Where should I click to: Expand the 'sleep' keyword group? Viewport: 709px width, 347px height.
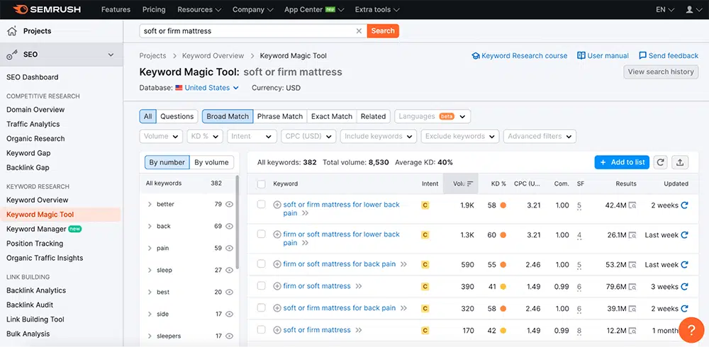click(x=149, y=271)
